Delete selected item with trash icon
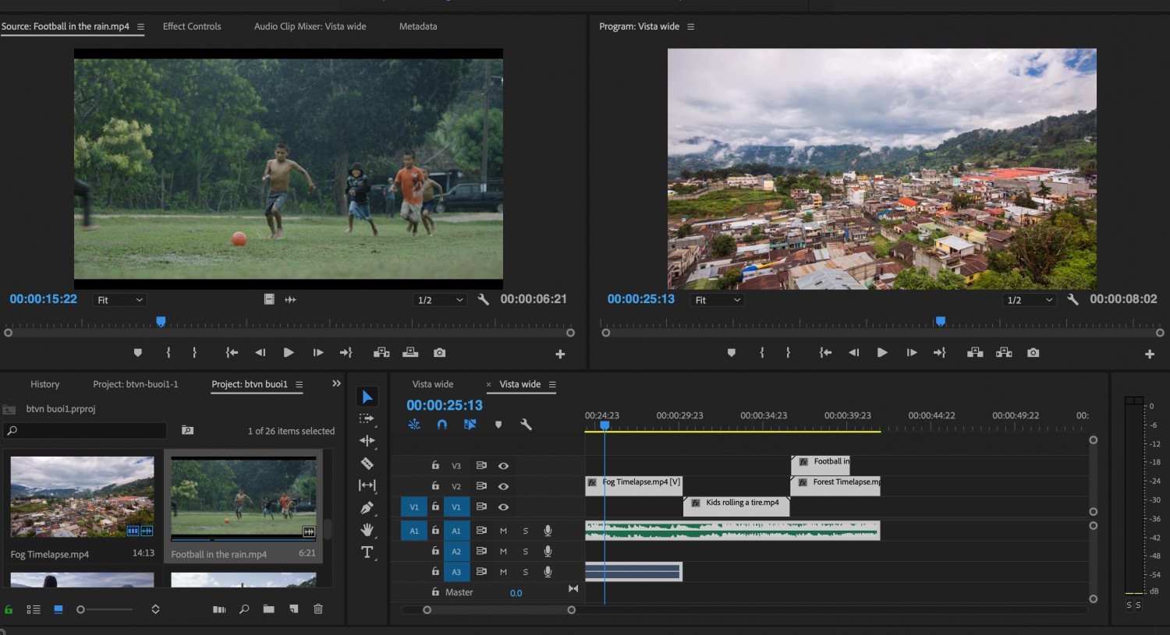The image size is (1170, 635). coord(318,609)
